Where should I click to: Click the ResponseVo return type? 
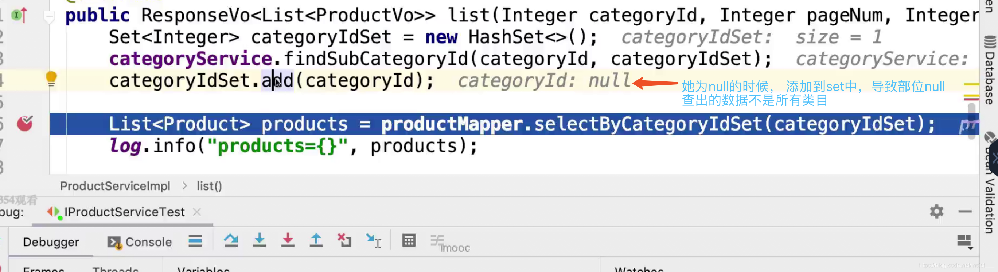pyautogui.click(x=196, y=16)
